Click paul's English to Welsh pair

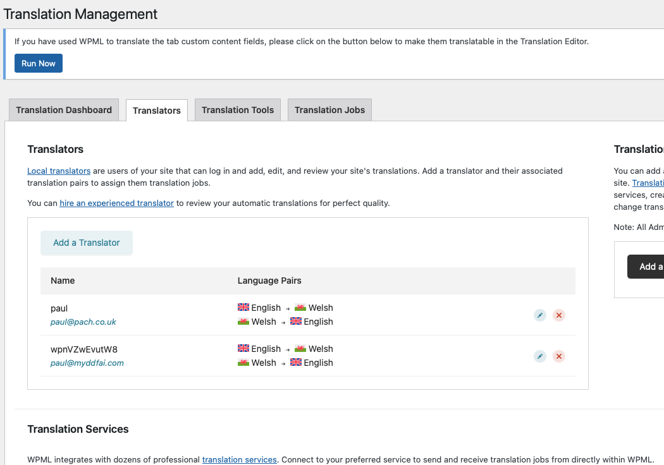click(285, 308)
